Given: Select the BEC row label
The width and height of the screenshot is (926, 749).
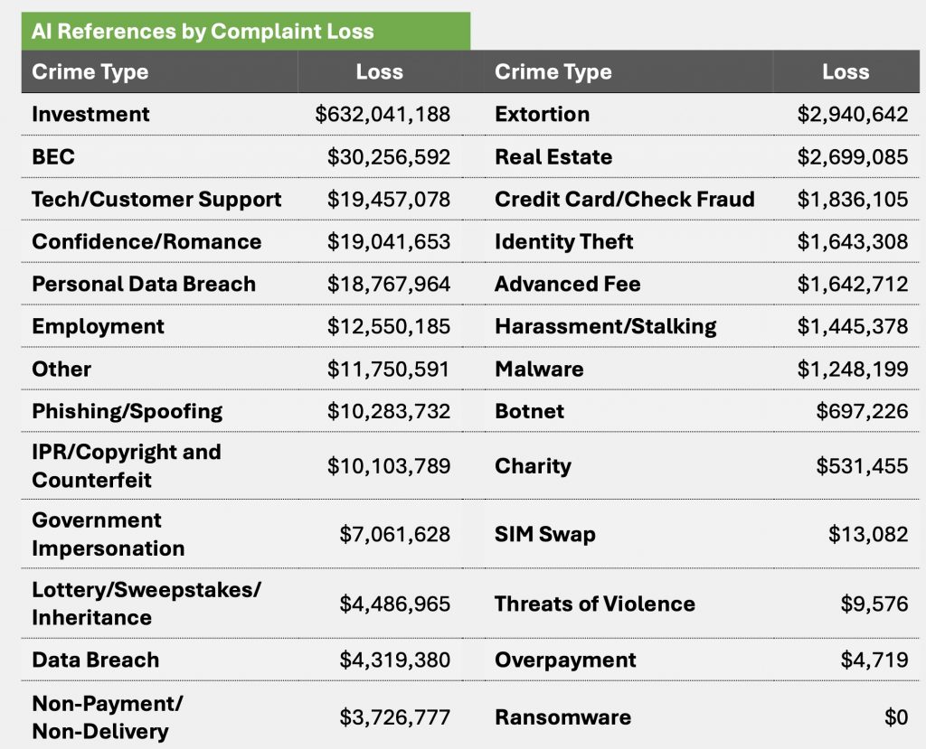Looking at the screenshot, I should 53,157.
